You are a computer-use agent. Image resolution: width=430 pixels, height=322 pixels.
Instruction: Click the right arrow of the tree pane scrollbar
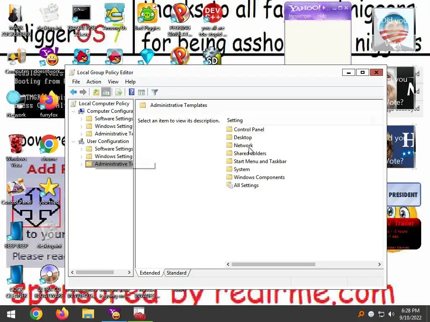(129, 272)
